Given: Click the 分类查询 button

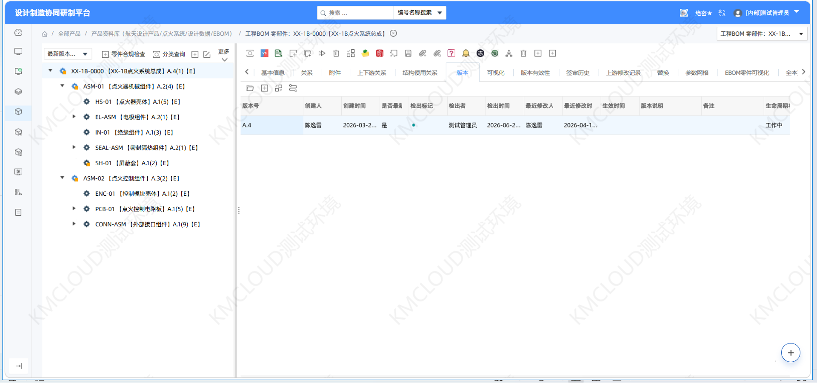Looking at the screenshot, I should (169, 54).
